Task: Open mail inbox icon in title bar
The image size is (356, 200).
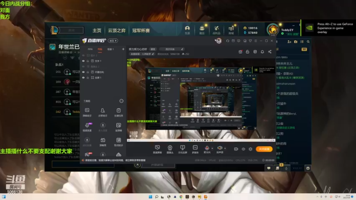Action: click(x=233, y=41)
